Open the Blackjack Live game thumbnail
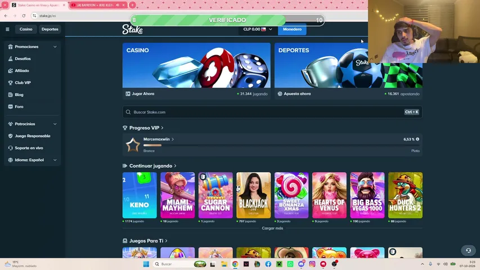This screenshot has height=270, width=480. click(253, 195)
